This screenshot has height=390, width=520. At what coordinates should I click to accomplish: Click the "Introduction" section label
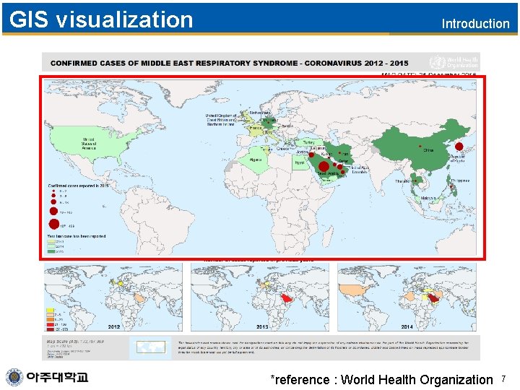(475, 24)
